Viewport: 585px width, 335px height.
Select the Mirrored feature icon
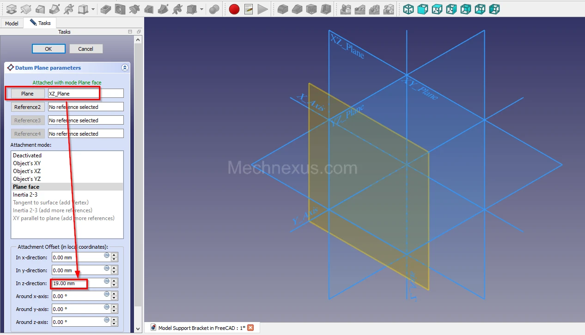(345, 9)
